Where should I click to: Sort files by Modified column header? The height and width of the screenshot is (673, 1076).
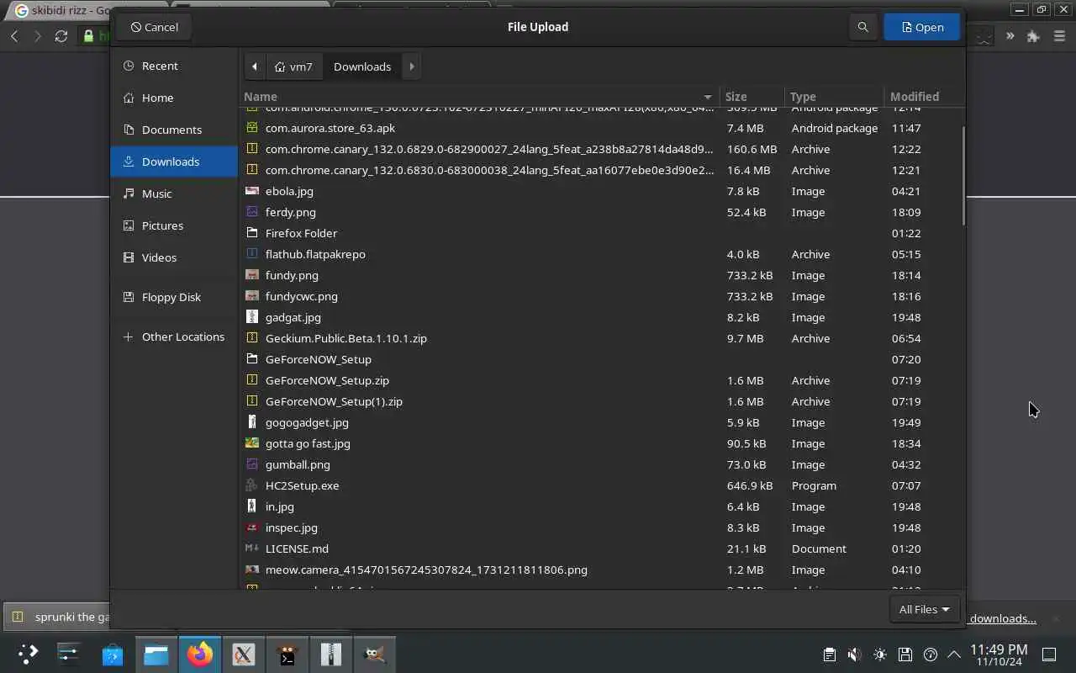click(x=923, y=97)
